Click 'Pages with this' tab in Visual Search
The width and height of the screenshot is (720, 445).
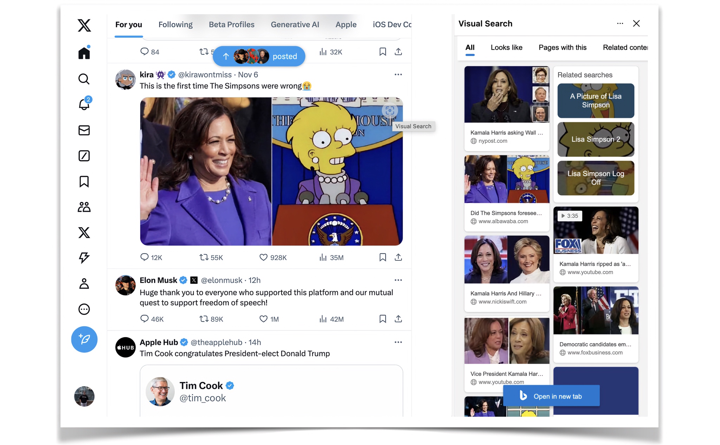(562, 47)
